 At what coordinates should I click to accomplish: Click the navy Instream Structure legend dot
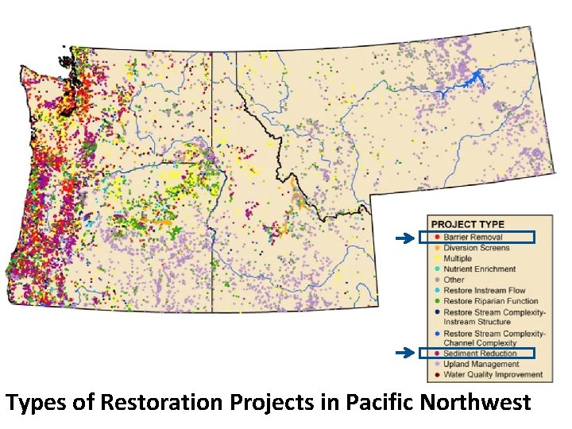click(438, 312)
